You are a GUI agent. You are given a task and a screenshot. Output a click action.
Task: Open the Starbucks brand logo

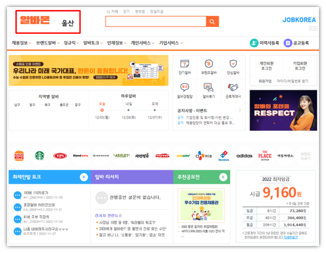point(39,156)
